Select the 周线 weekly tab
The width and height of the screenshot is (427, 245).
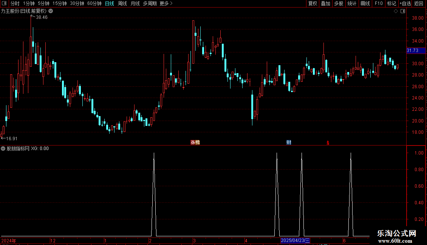click(x=122, y=3)
